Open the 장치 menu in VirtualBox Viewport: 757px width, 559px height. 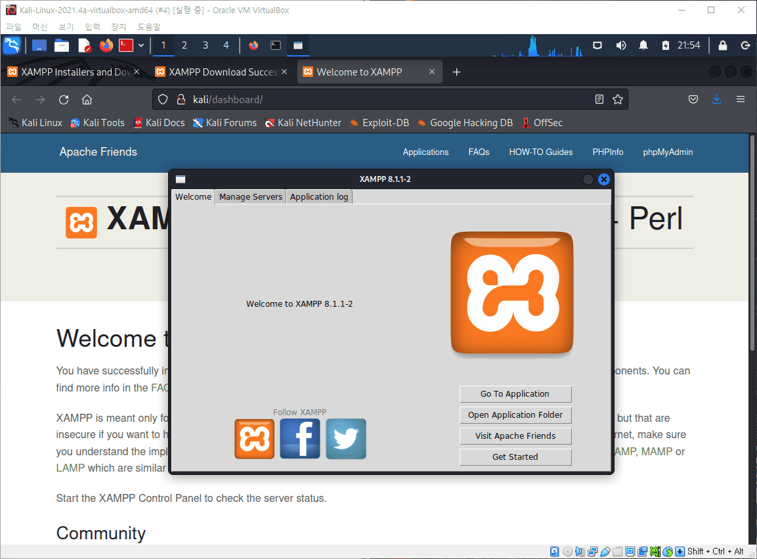pyautogui.click(x=118, y=26)
